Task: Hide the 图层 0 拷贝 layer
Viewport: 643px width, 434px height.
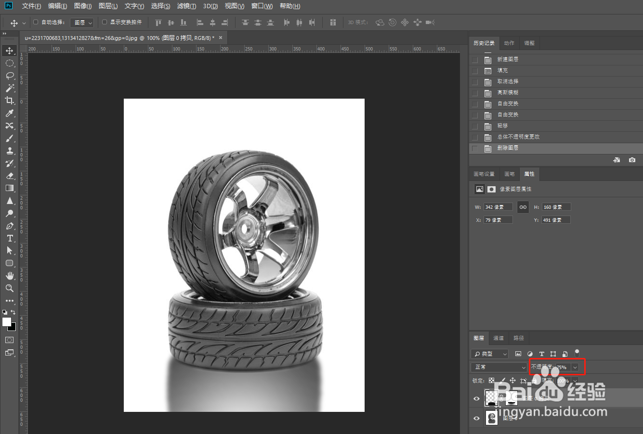Action: pos(476,398)
